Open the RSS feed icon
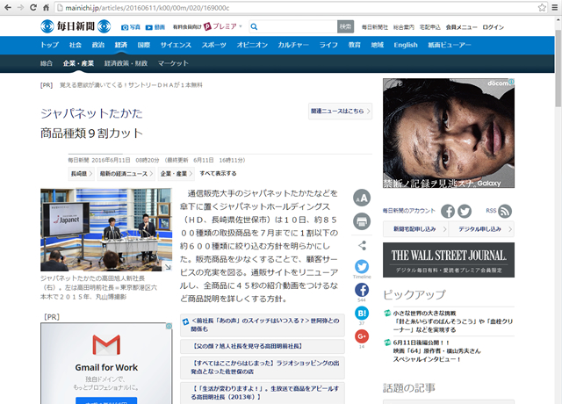The width and height of the screenshot is (562, 404). 505,211
